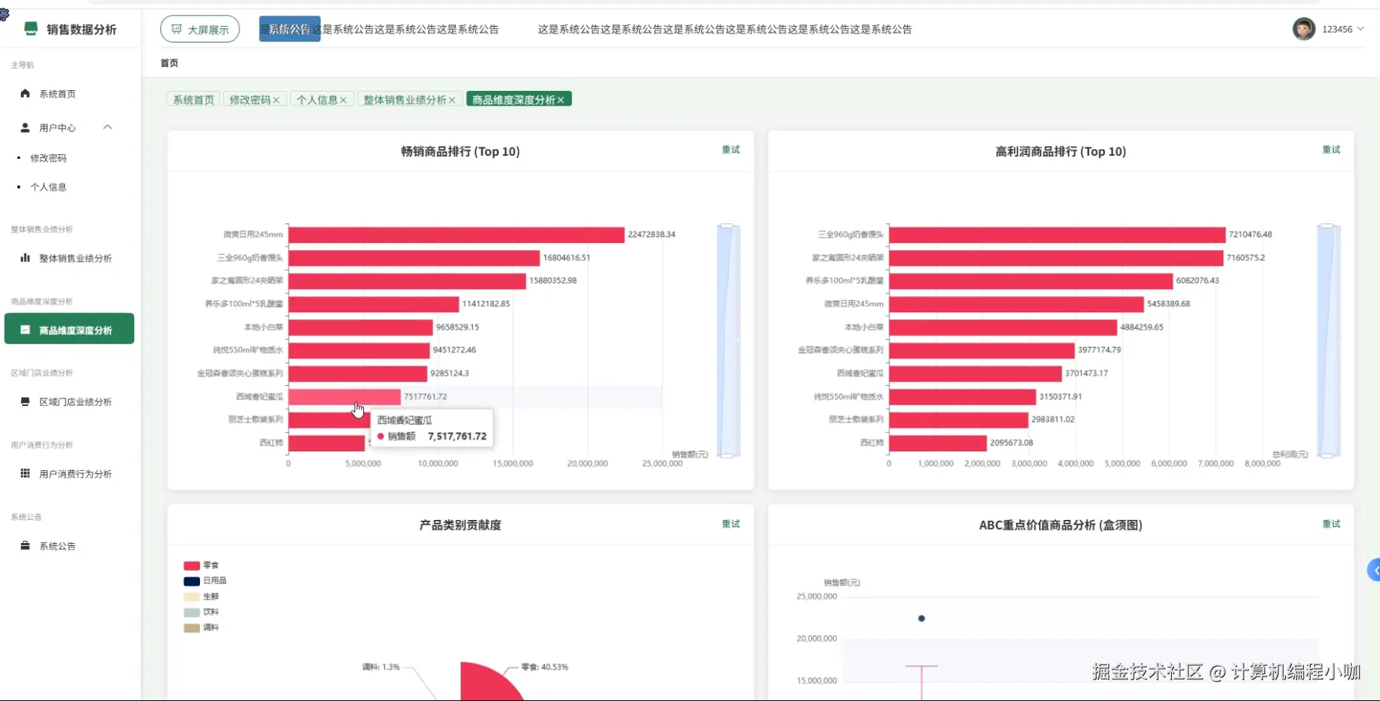Switch to the 系统首页 tab
Viewport: 1380px width, 701px height.
click(194, 100)
